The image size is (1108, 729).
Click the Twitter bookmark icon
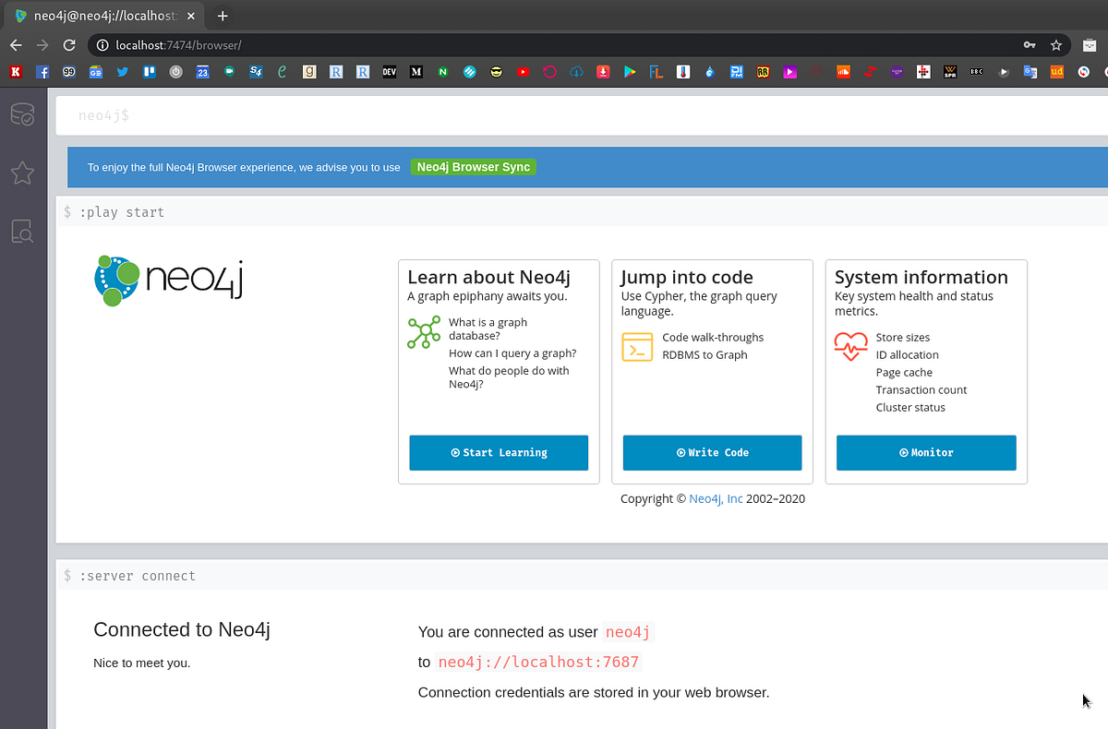coord(122,71)
